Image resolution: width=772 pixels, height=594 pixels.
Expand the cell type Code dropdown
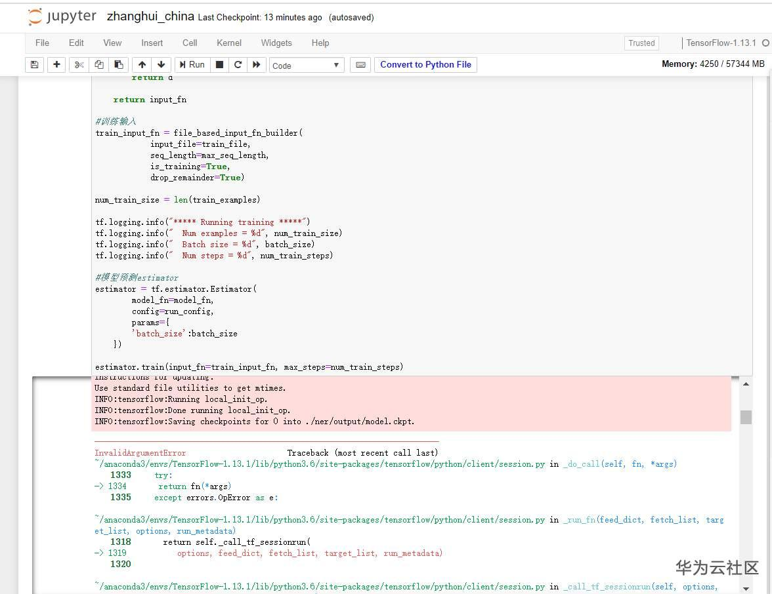(307, 66)
